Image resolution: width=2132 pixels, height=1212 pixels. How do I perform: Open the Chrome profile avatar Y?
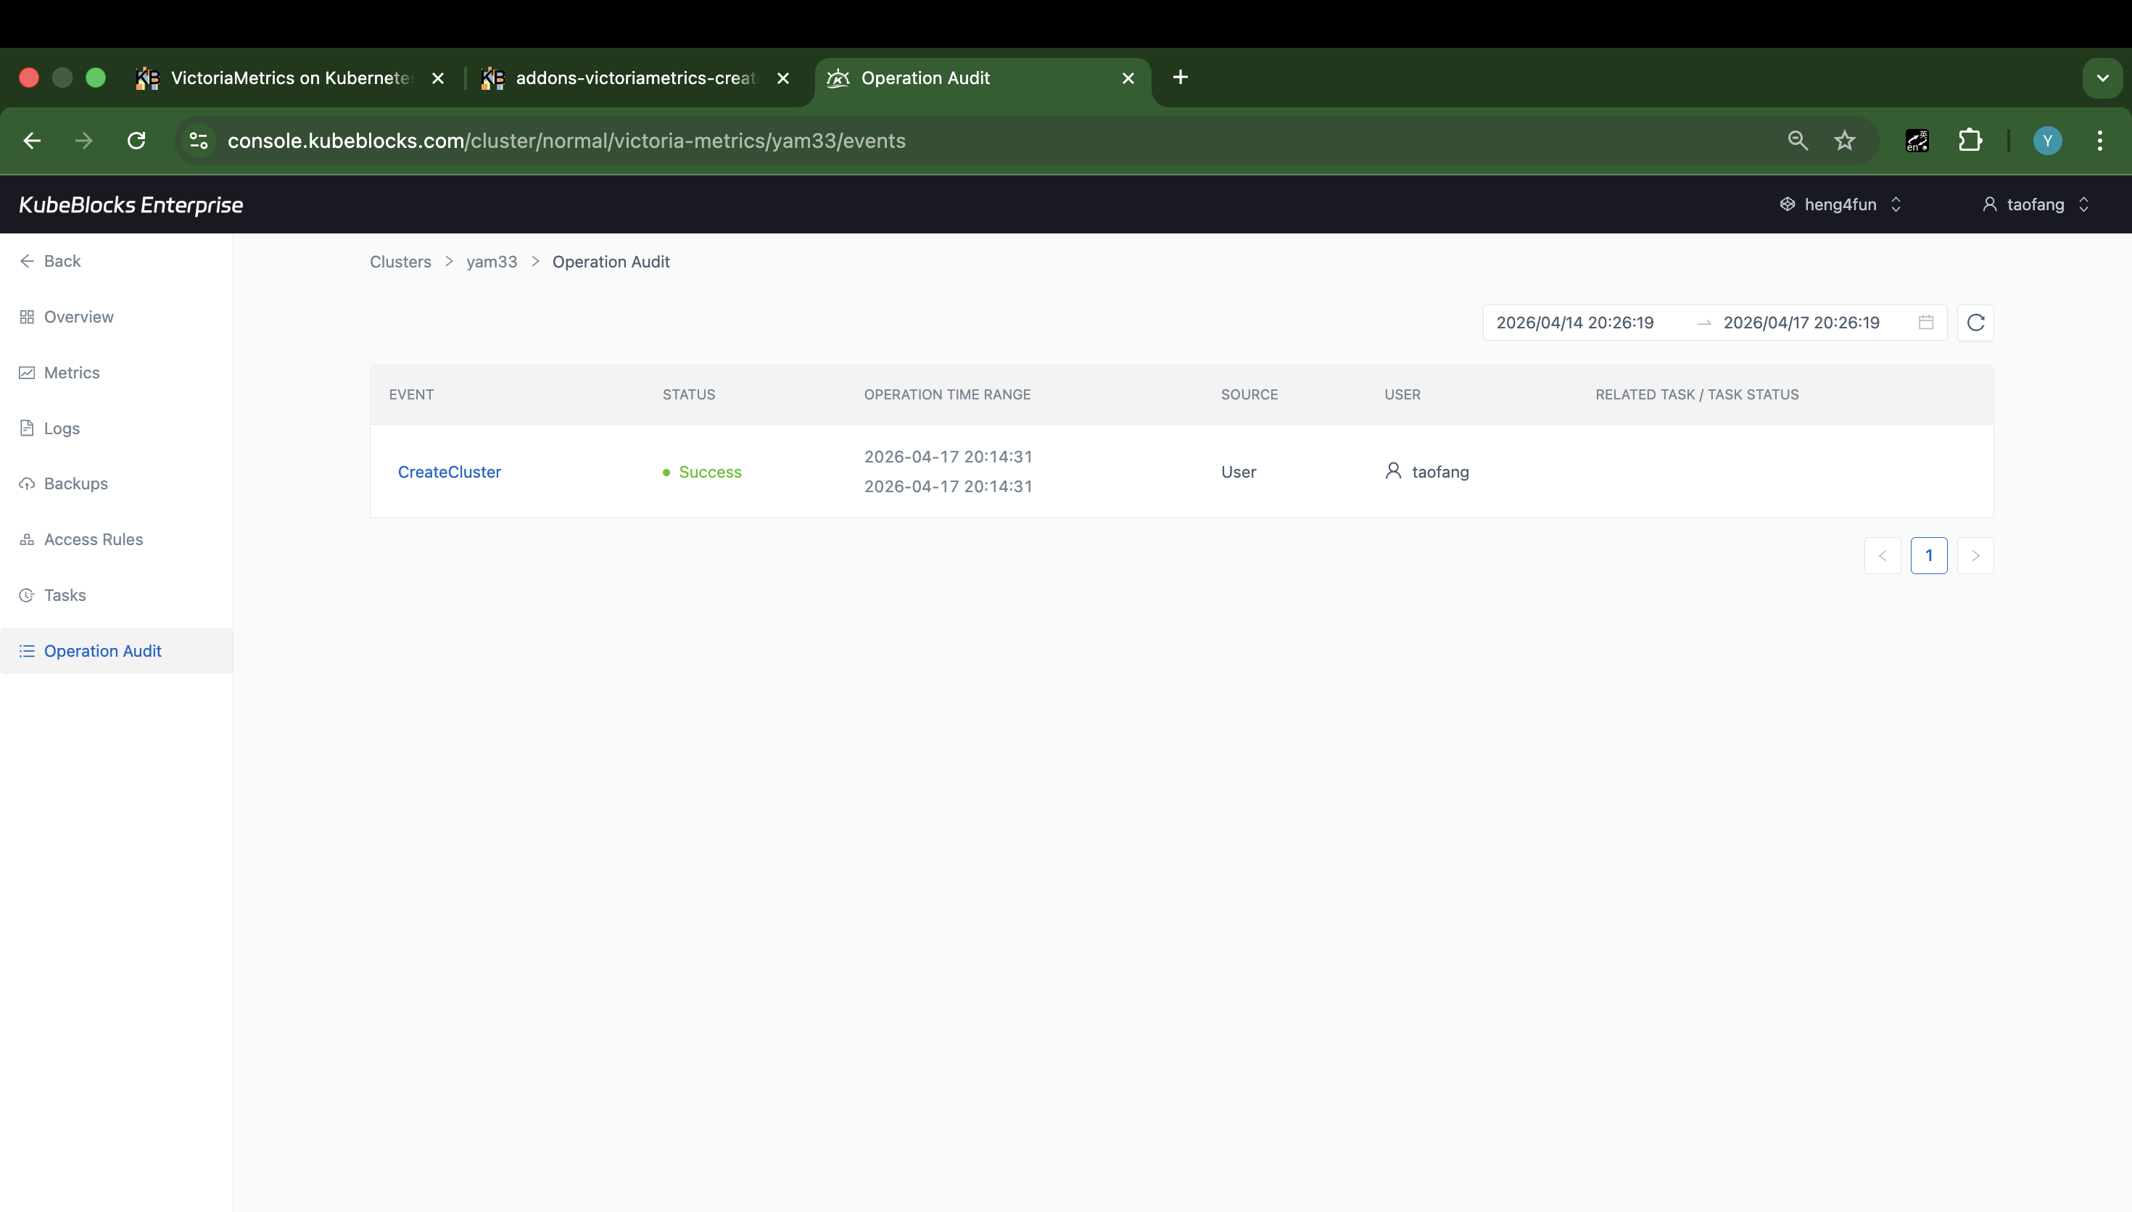(x=2047, y=141)
